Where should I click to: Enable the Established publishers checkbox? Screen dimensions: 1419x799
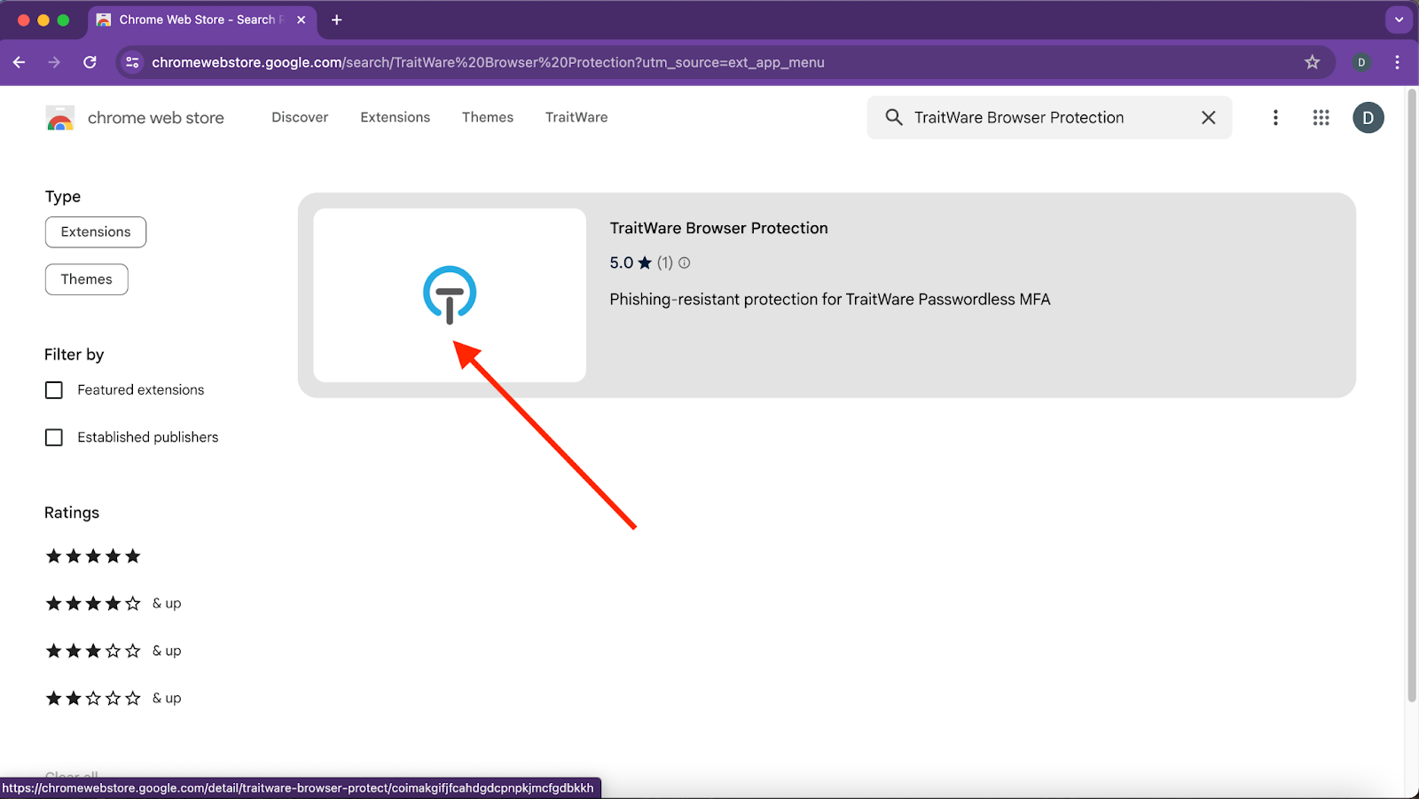coord(54,437)
